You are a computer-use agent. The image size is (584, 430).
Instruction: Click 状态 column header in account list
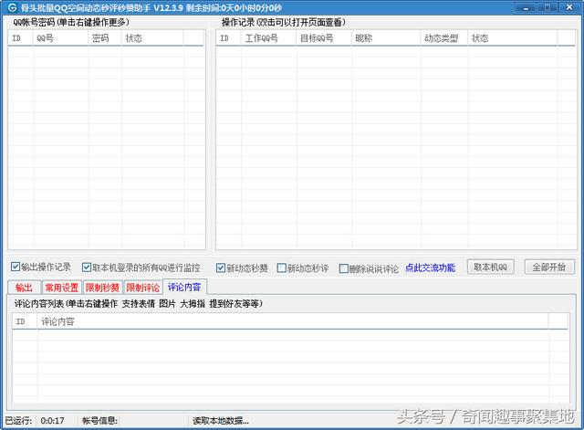coord(152,38)
